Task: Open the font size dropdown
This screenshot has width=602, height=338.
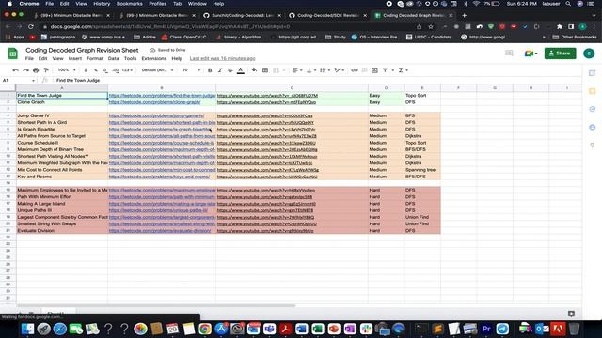Action: pyautogui.click(x=191, y=70)
